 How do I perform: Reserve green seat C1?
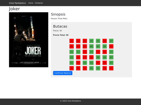point(72,52)
